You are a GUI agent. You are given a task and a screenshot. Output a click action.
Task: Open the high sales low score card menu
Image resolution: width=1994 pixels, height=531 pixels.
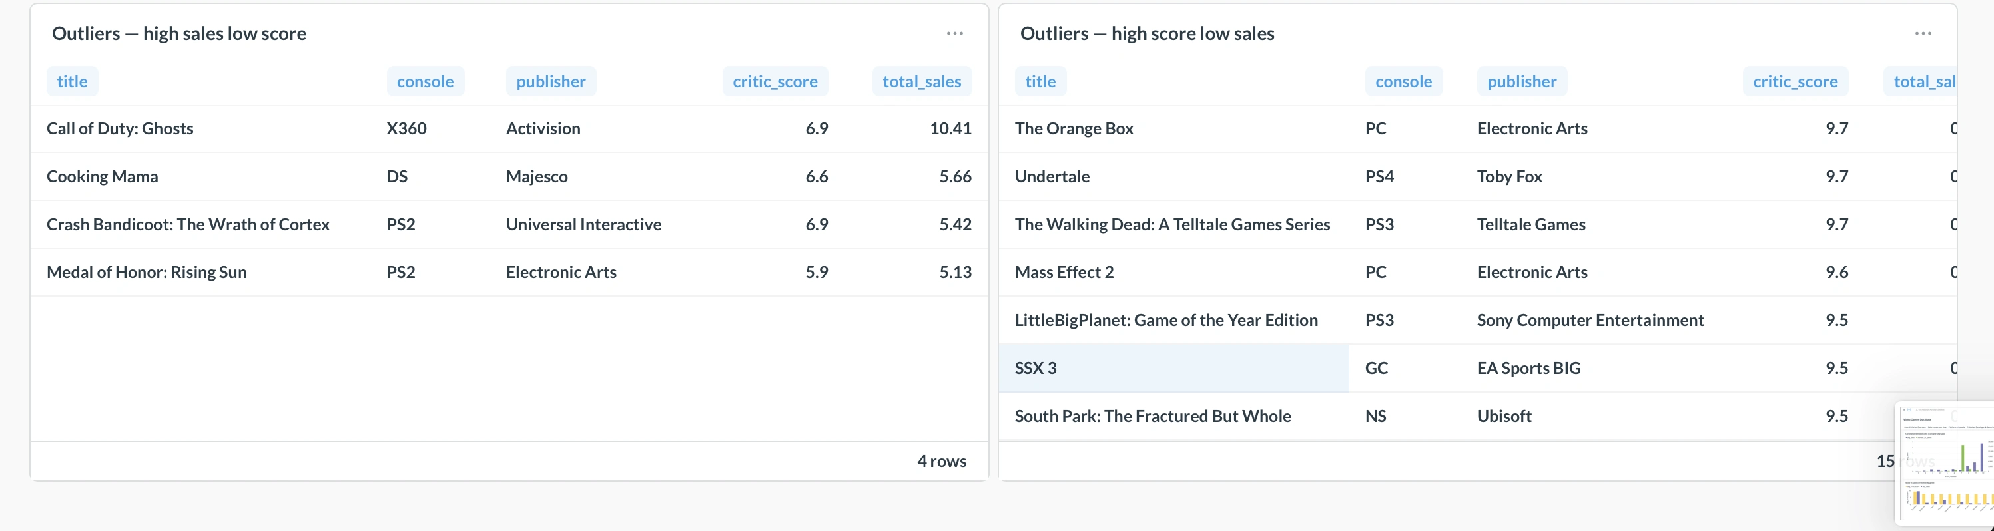(x=954, y=33)
